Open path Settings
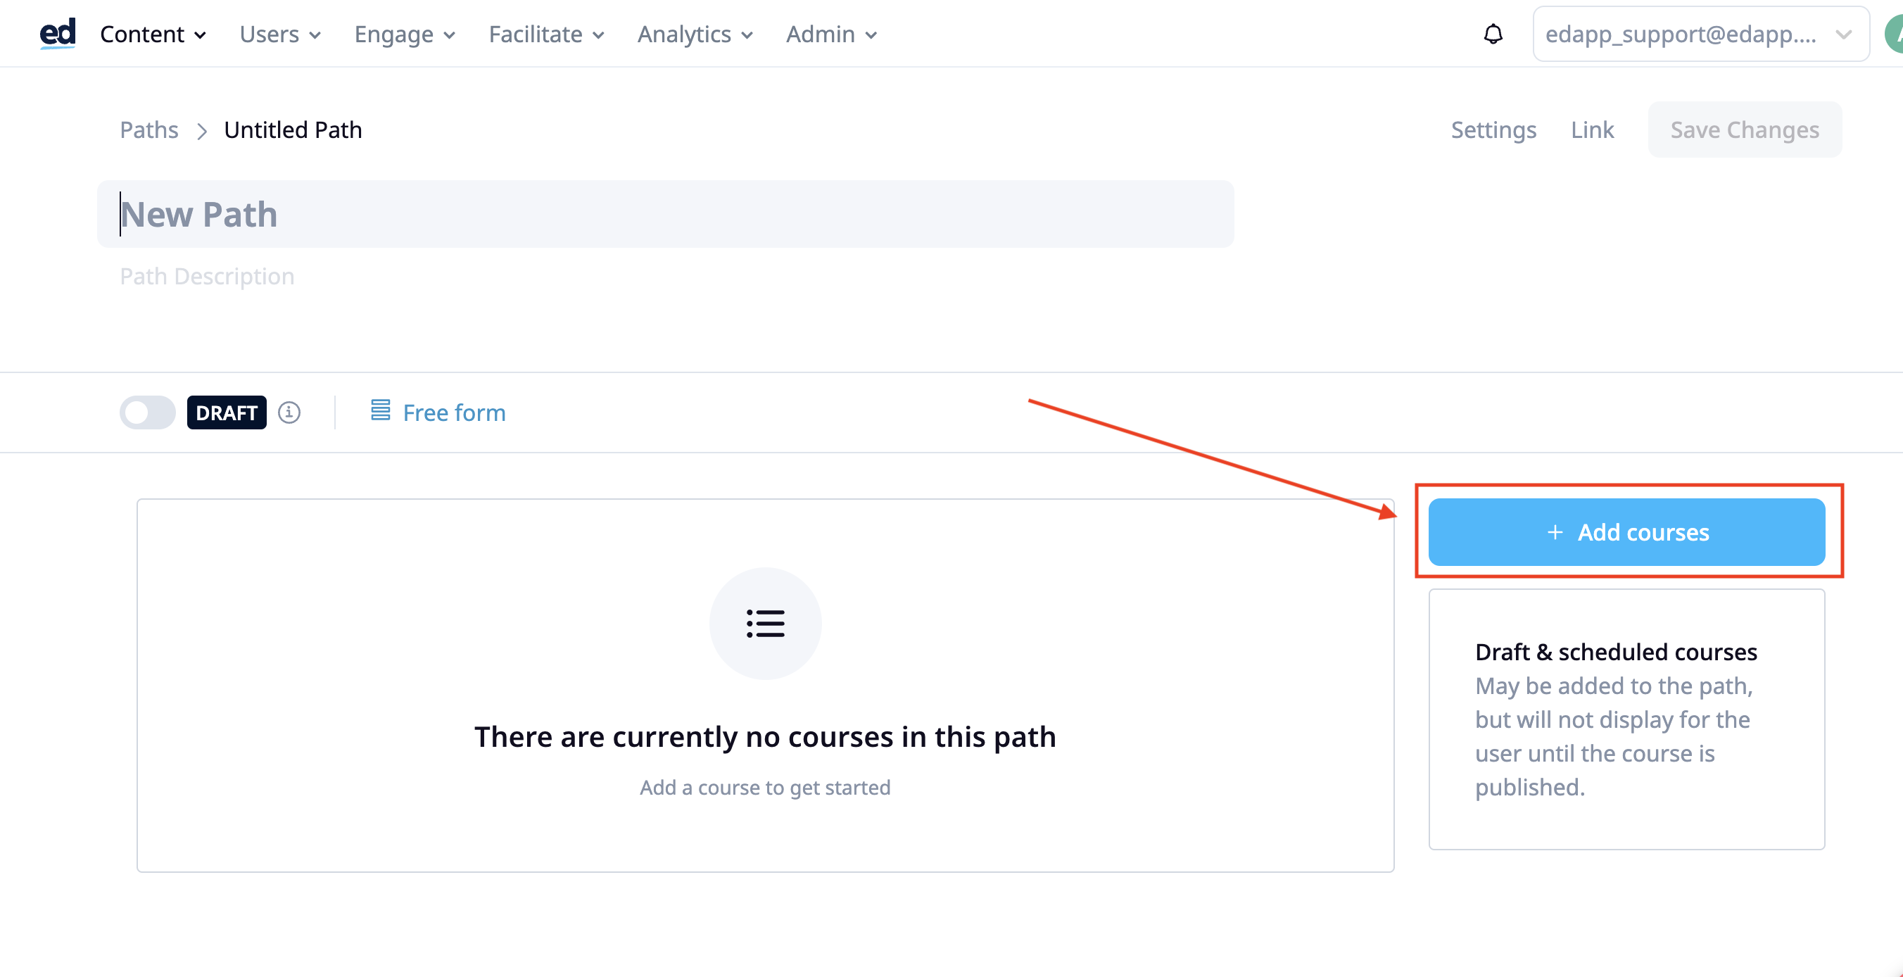 1493,130
